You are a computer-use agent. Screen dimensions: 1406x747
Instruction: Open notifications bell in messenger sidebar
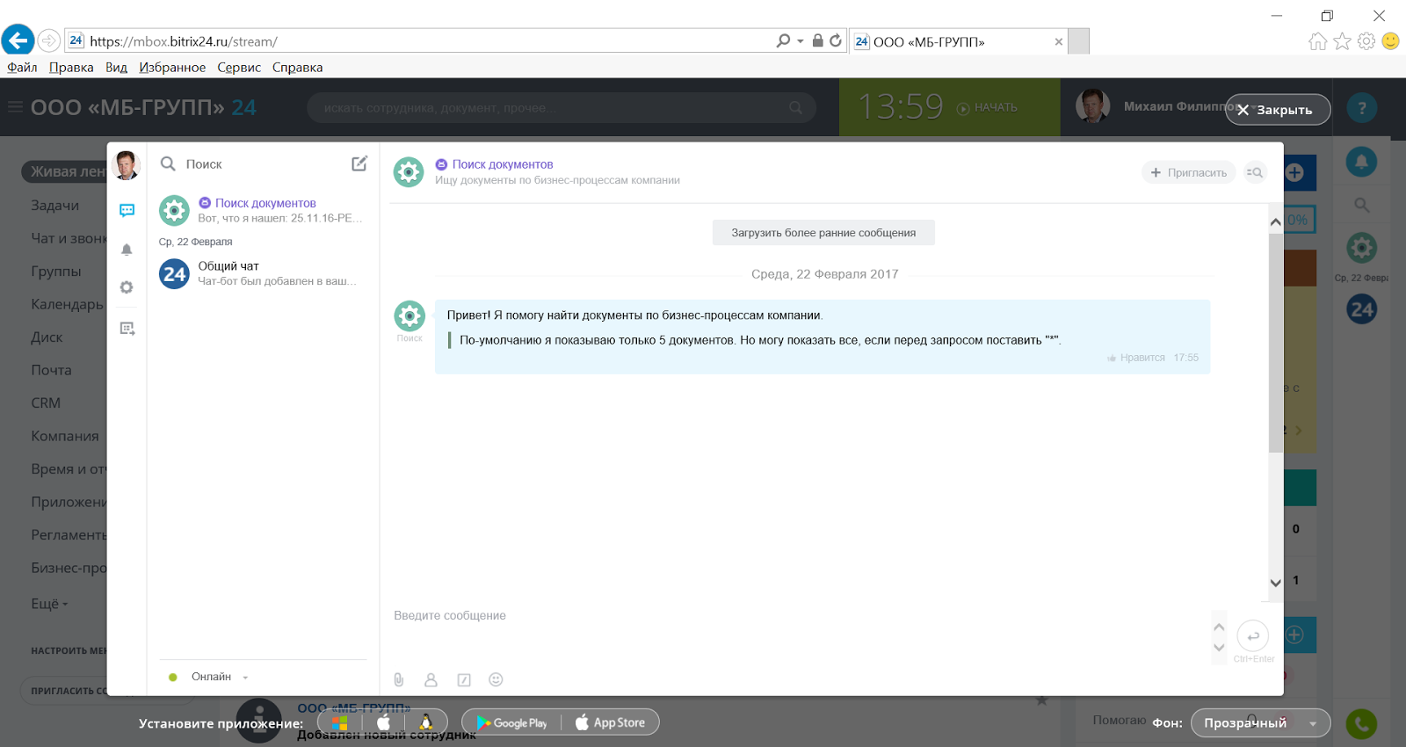click(x=127, y=250)
